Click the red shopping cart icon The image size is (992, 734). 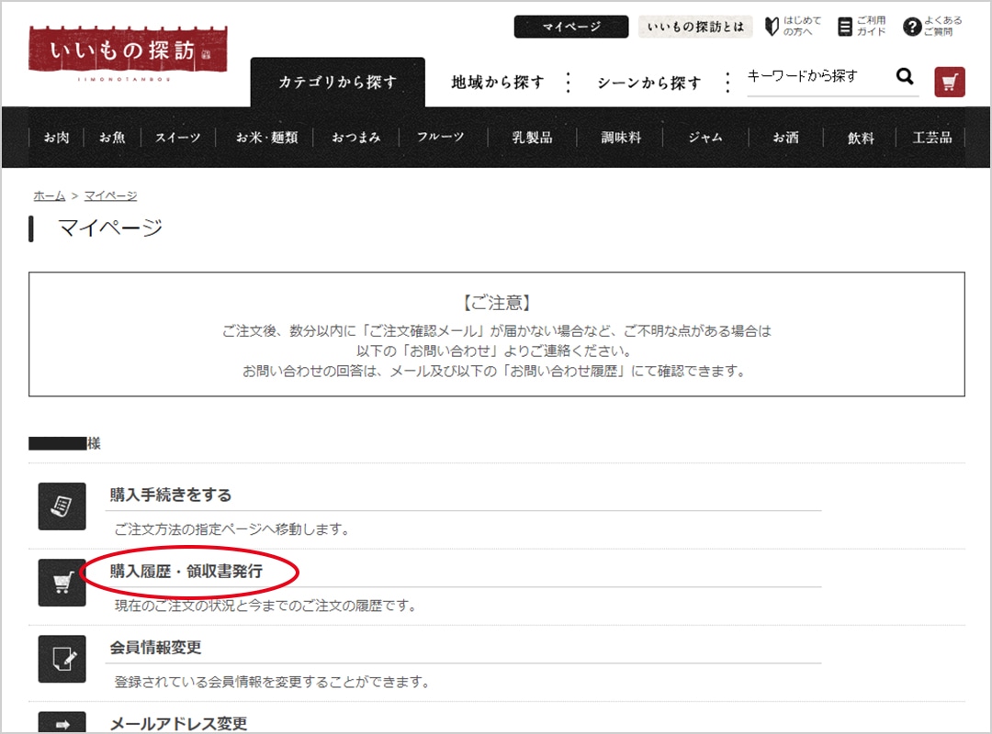pos(950,82)
